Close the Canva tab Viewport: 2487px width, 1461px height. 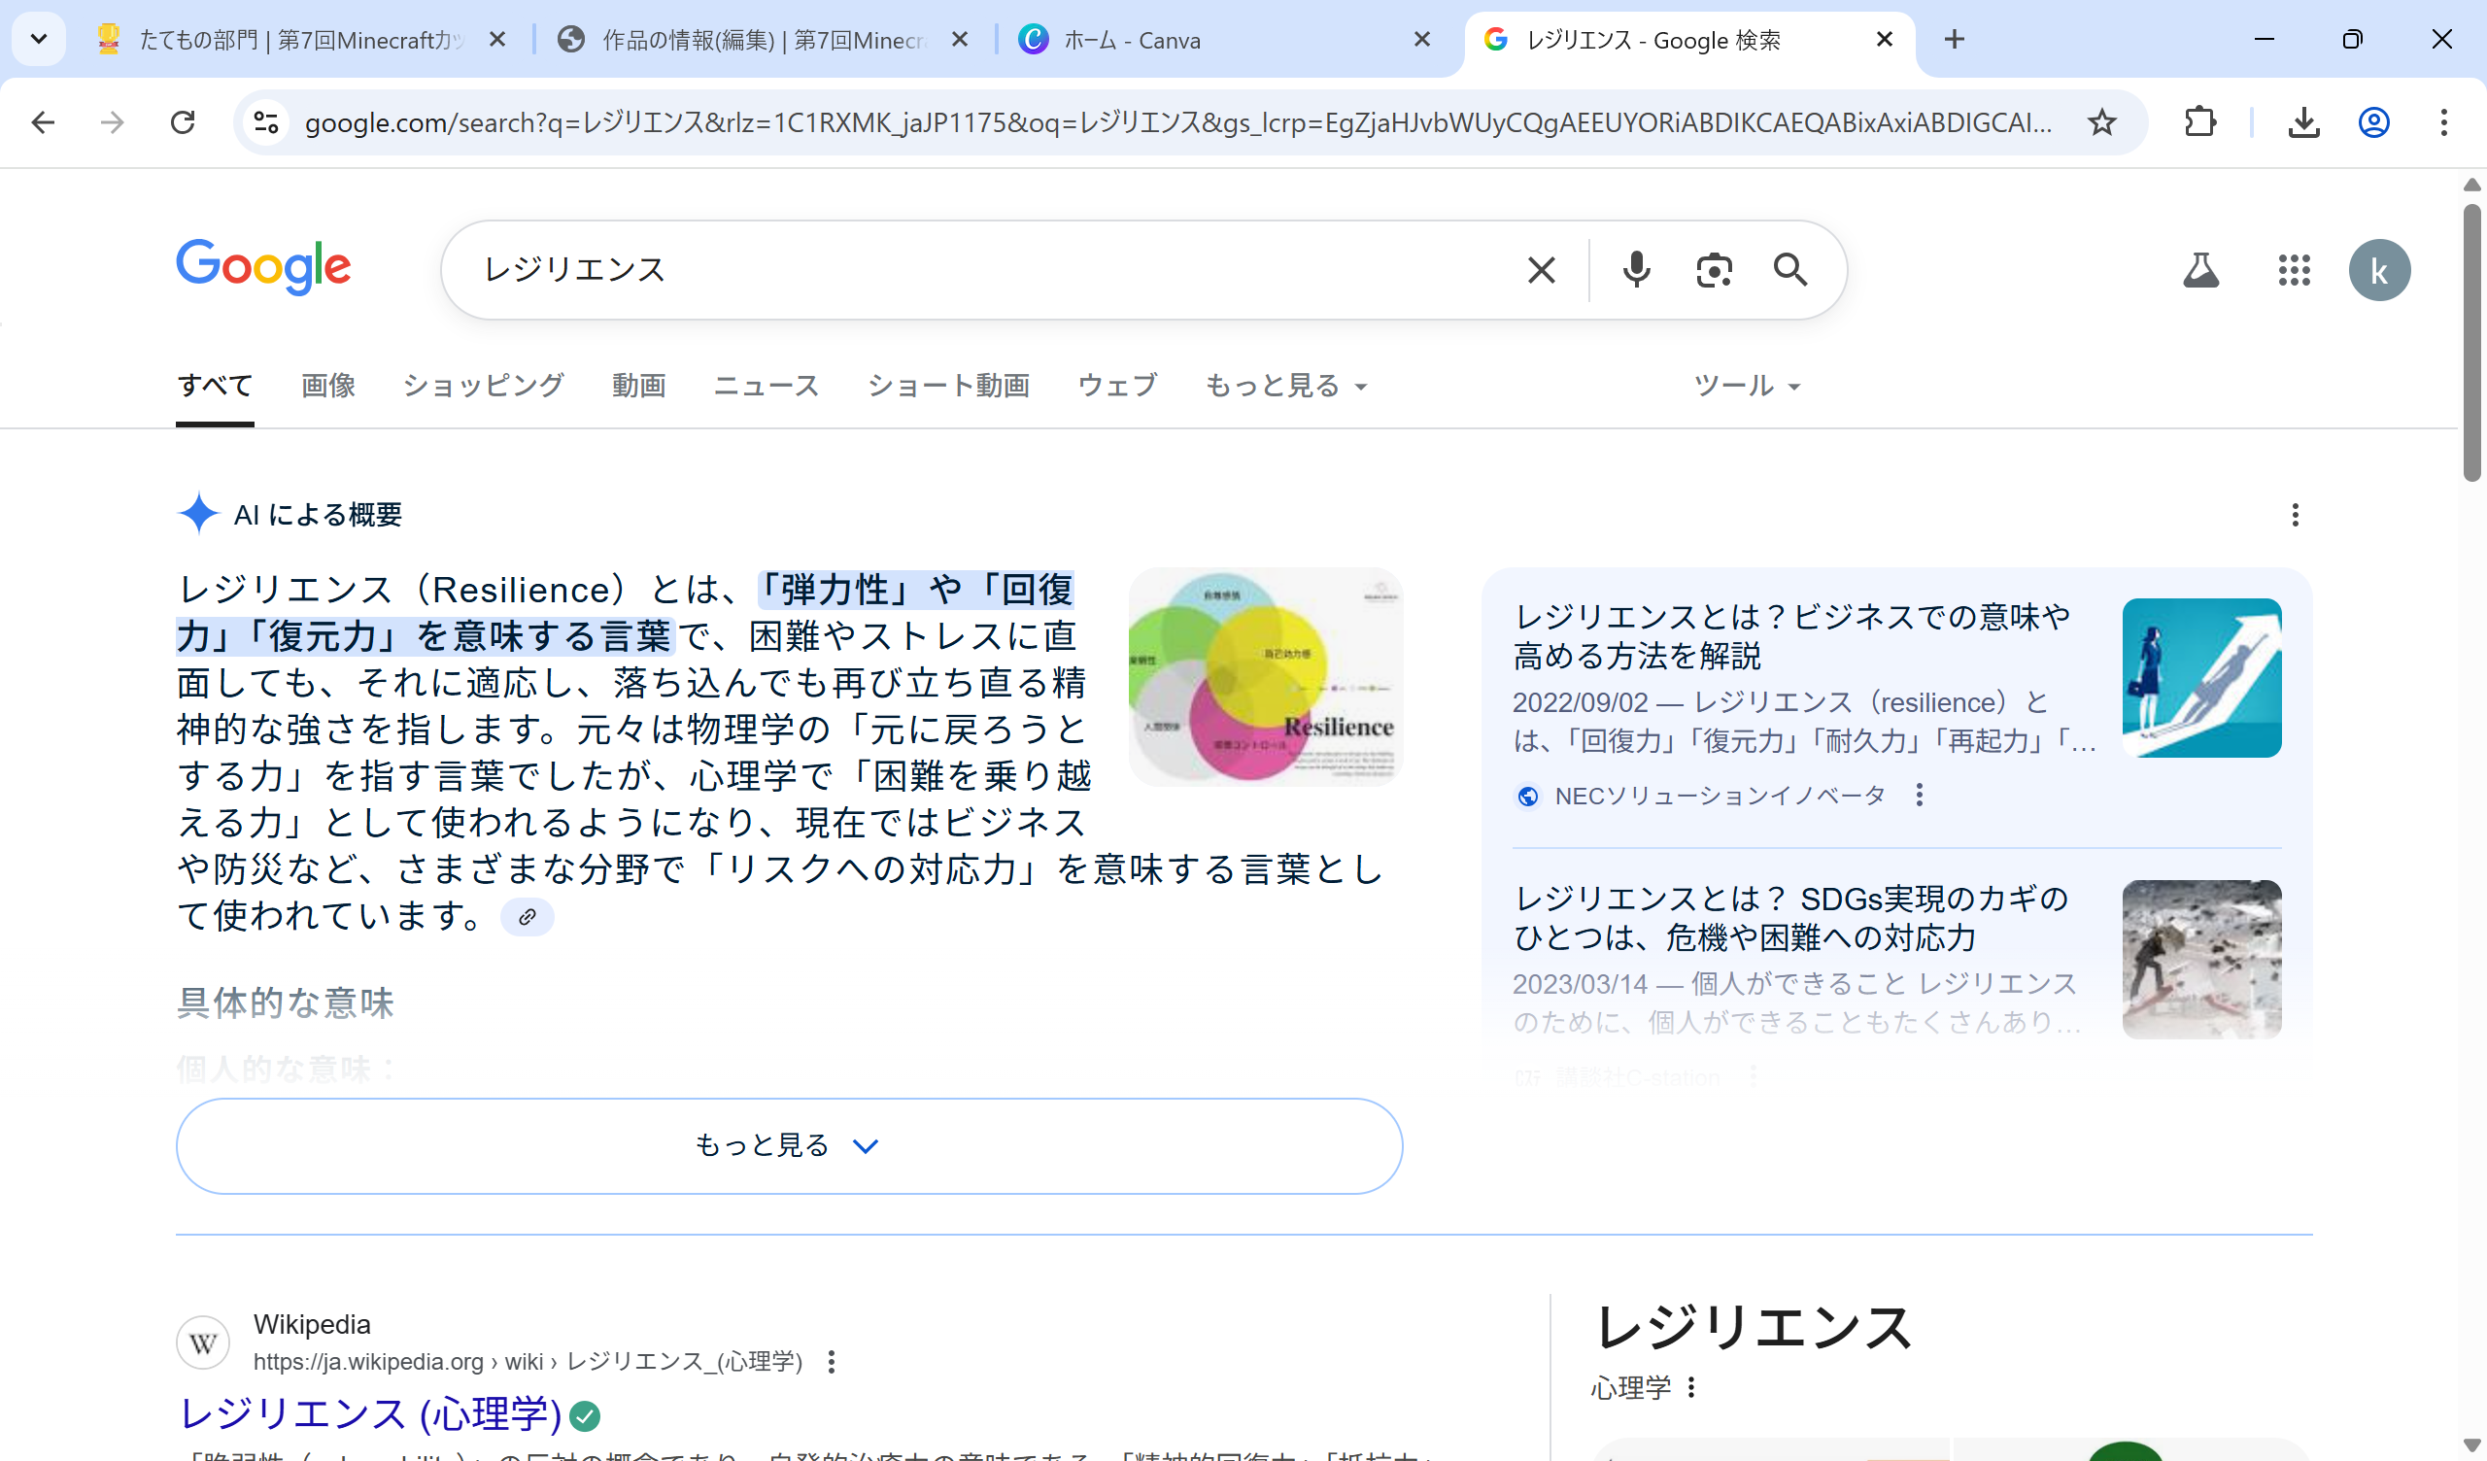(1422, 40)
